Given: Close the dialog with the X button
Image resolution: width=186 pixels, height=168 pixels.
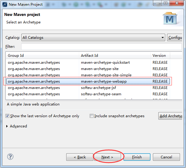Looking at the screenshot, I should [177, 3].
